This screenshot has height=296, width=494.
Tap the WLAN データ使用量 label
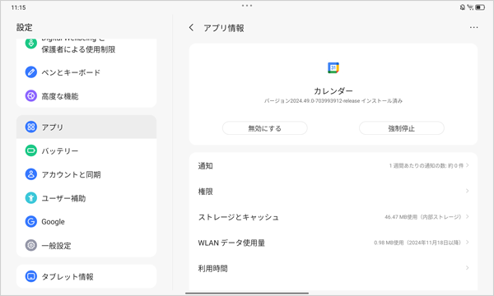click(231, 243)
